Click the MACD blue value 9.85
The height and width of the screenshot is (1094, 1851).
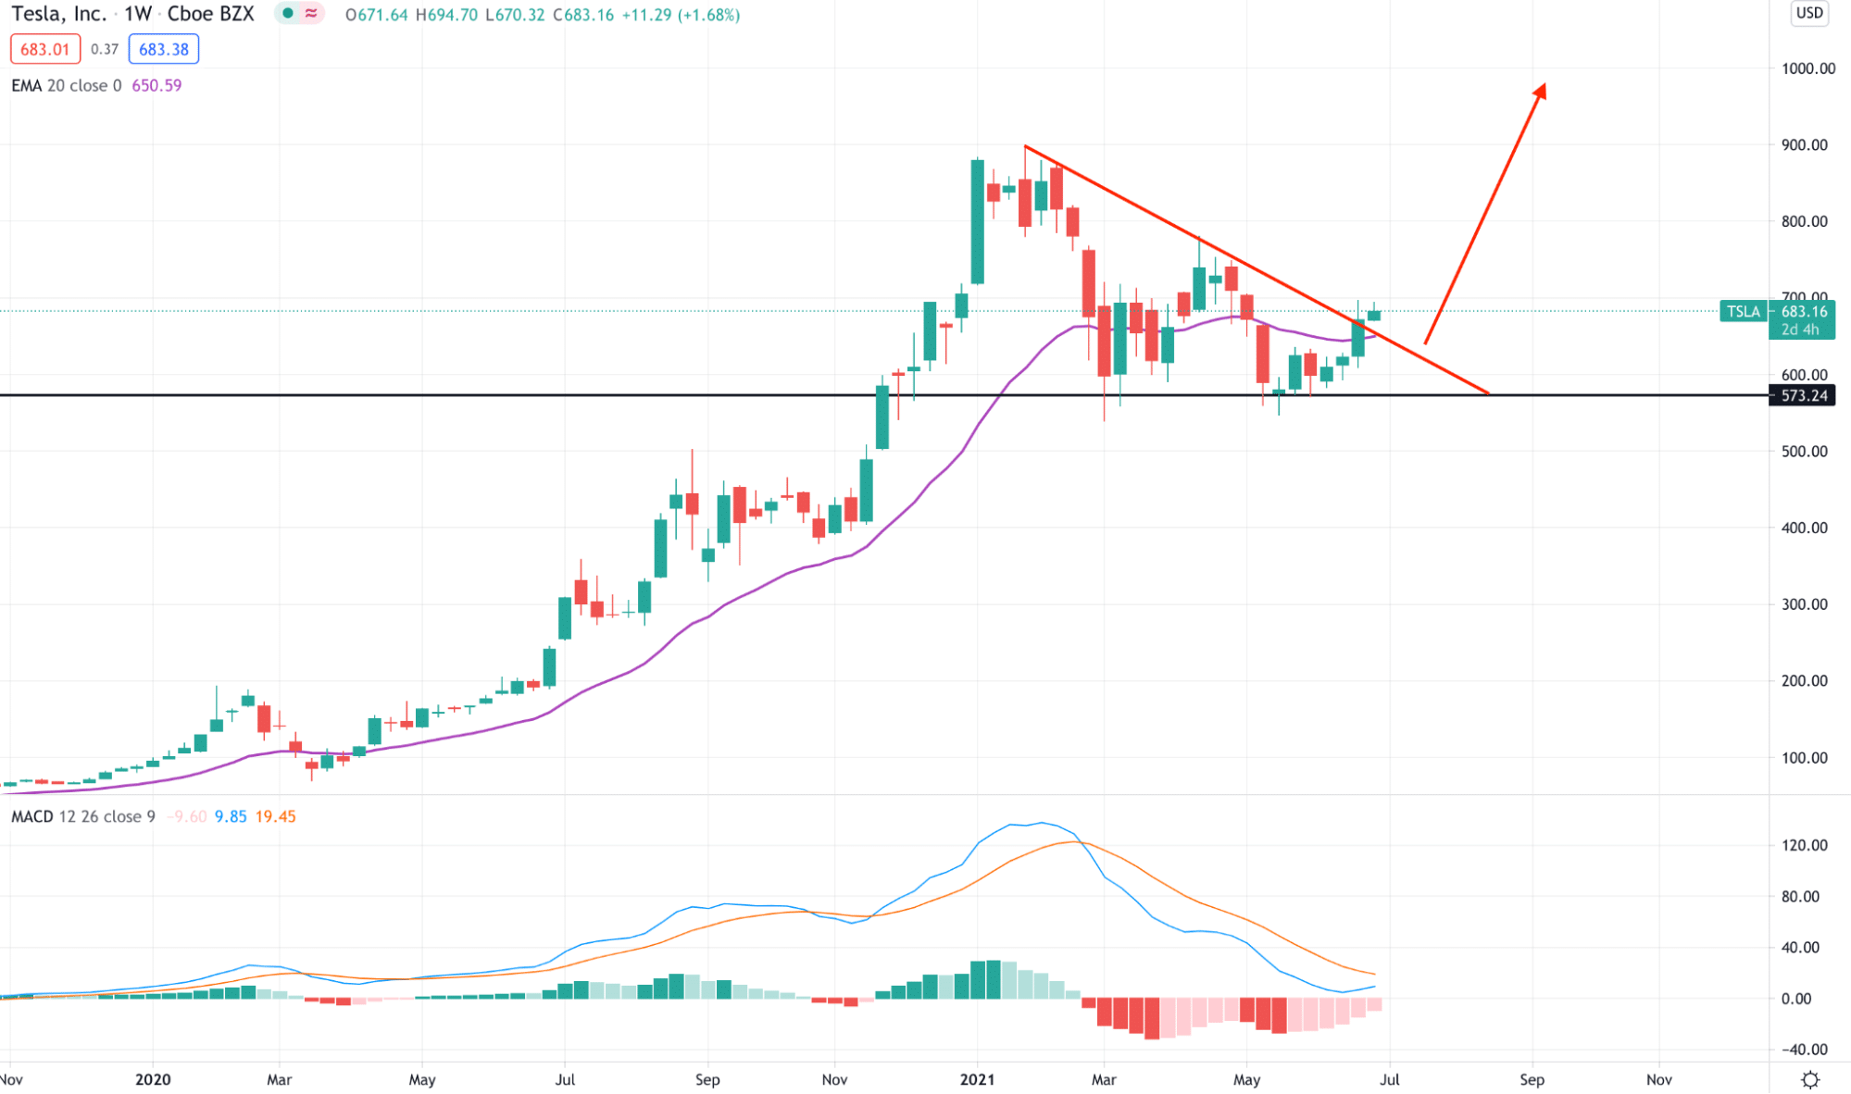(x=231, y=816)
